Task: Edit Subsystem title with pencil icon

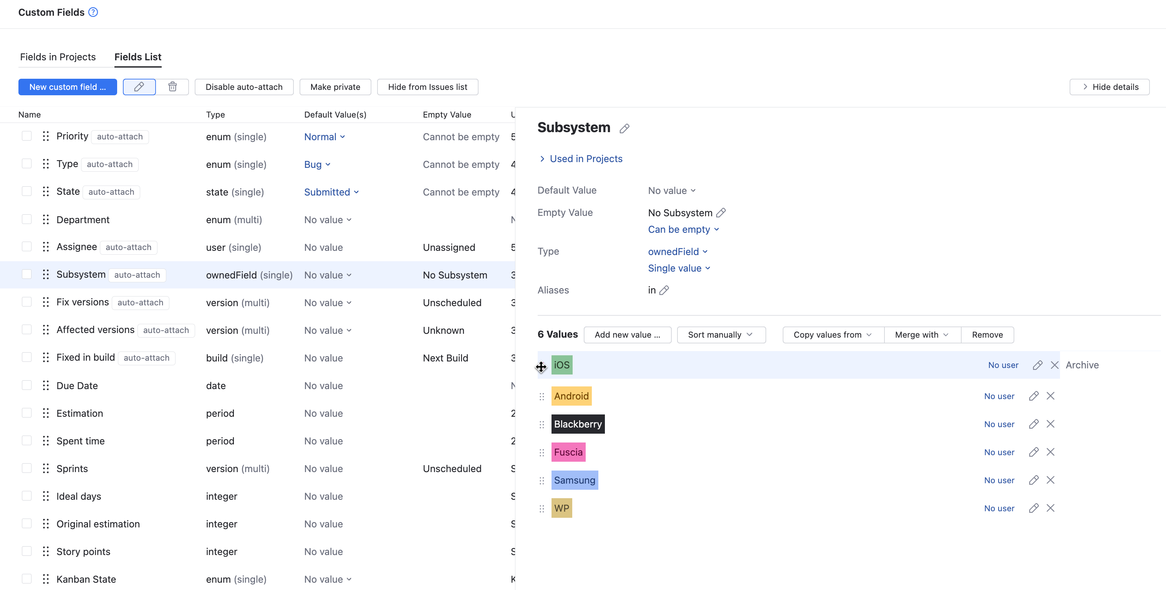Action: [x=624, y=129]
